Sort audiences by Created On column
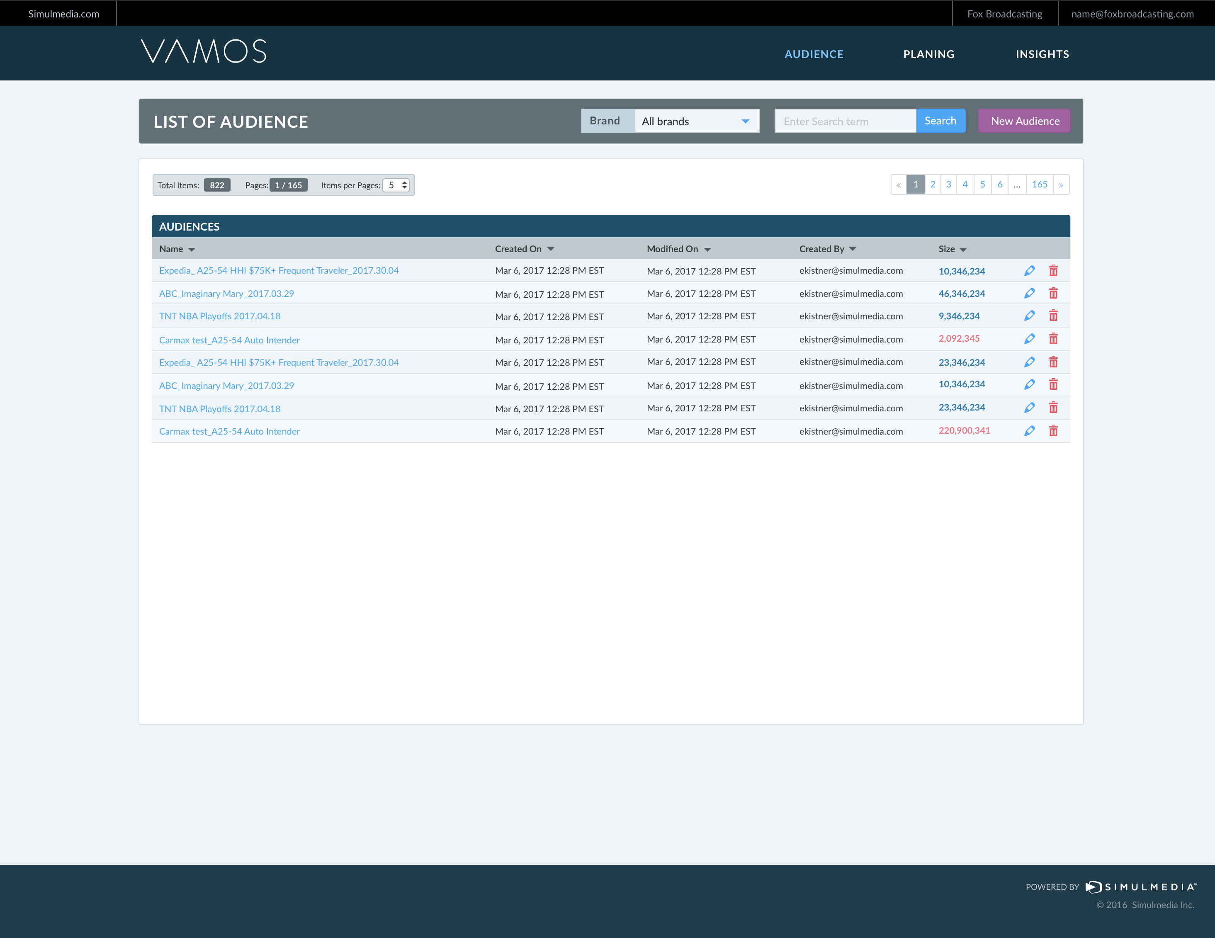Viewport: 1215px width, 938px height. pyautogui.click(x=524, y=249)
